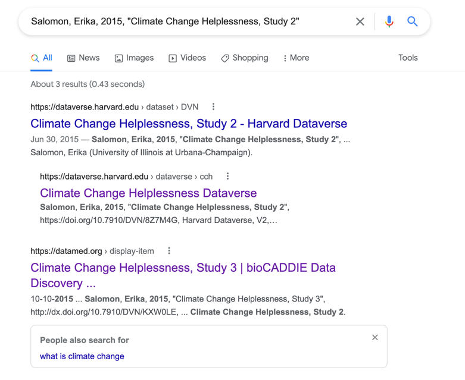
Task: Select the All search tab
Action: coord(42,58)
